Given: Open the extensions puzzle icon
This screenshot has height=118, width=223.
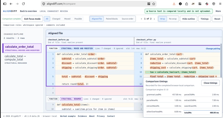Looking at the screenshot, I should click(186, 4).
